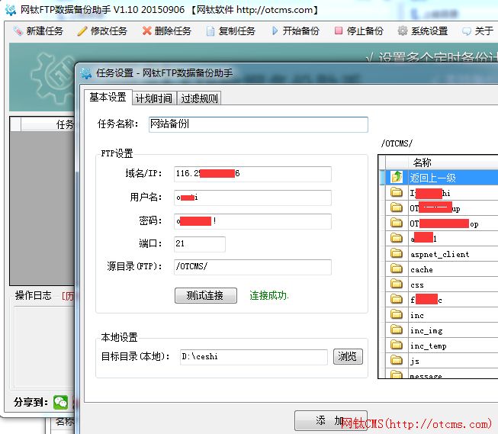Select the inc folder name
498x434 pixels.
416,315
